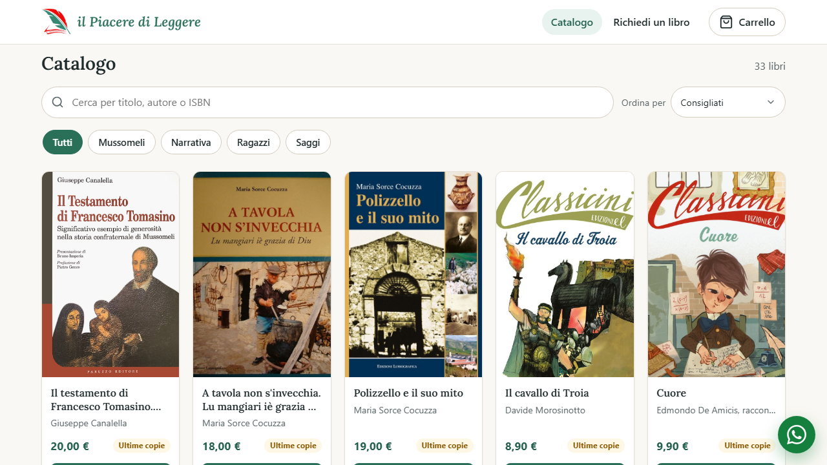Click author name Giuseppe Canalella
Viewport: 827px width, 465px height.
click(x=89, y=423)
